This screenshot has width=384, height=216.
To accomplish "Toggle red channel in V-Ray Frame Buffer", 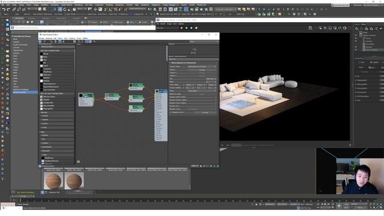I will pyautogui.click(x=181, y=28).
